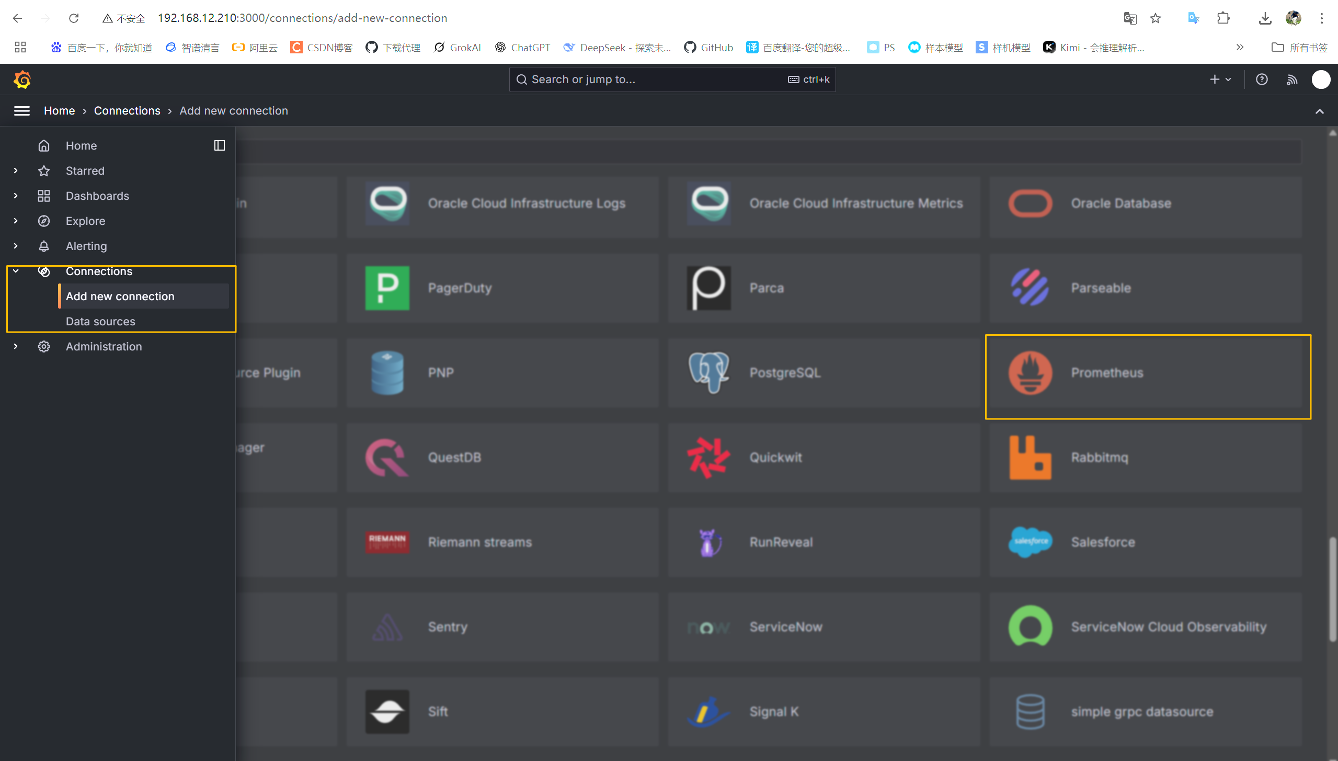Select the PostgreSQL elephant icon
This screenshot has width=1338, height=761.
click(x=708, y=372)
